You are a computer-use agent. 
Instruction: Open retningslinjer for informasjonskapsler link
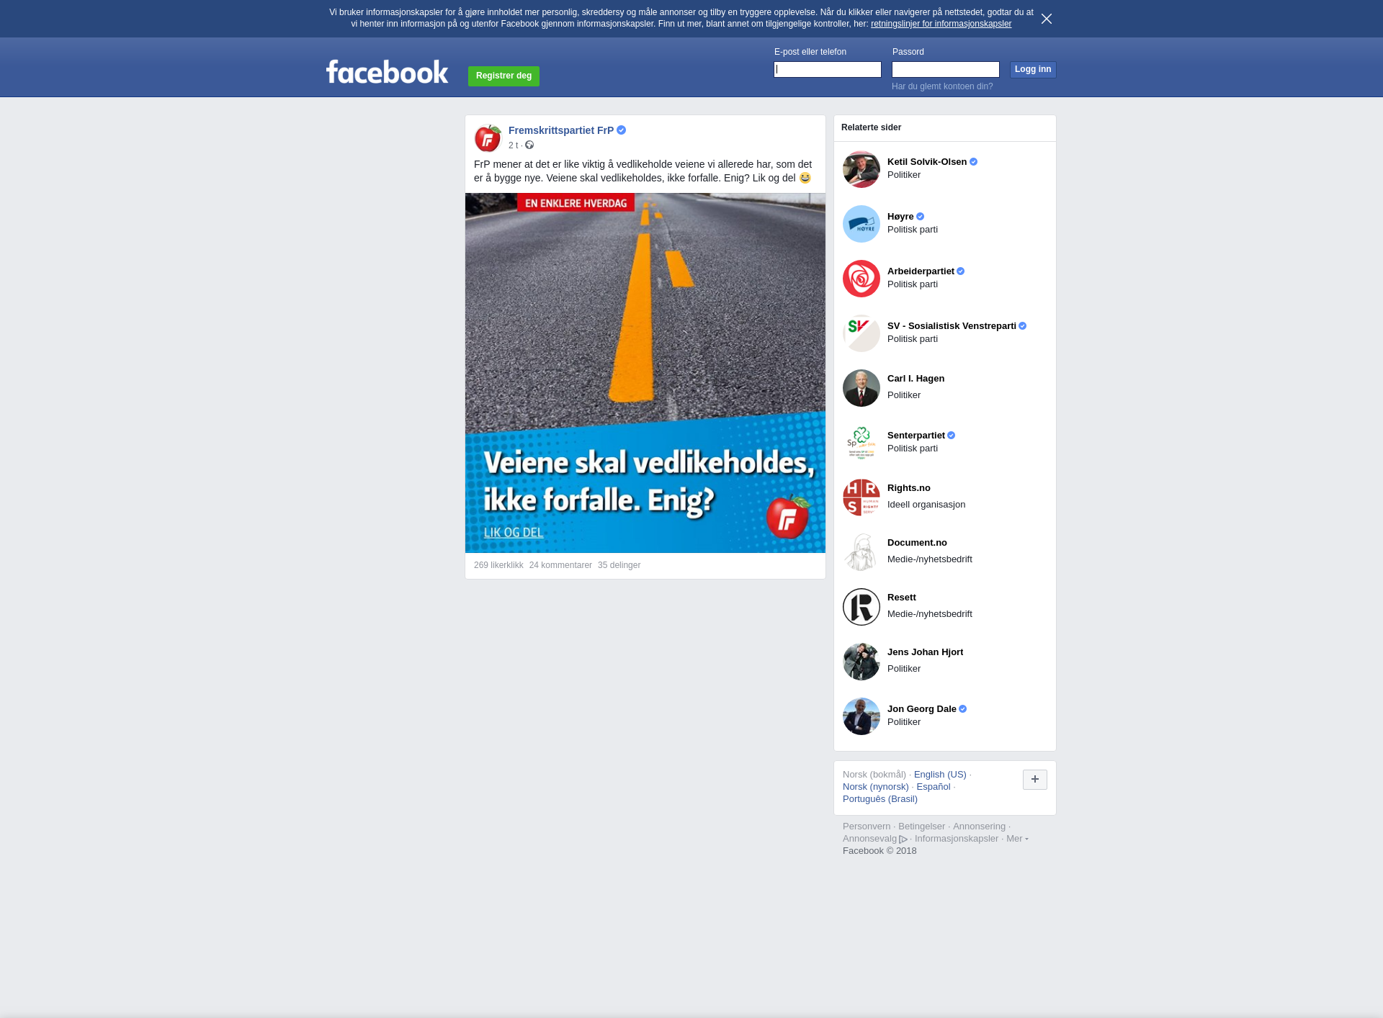pos(941,24)
